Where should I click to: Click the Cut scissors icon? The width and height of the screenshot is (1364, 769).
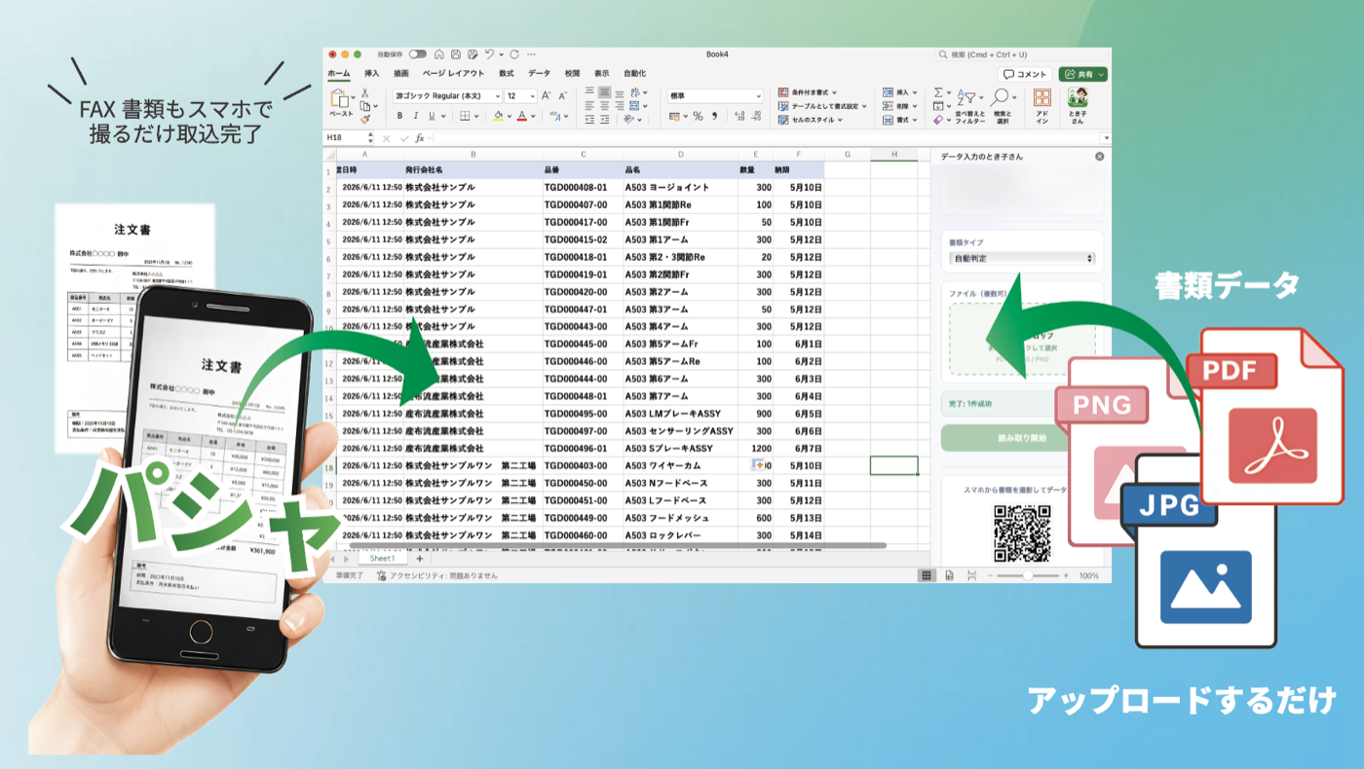point(365,92)
